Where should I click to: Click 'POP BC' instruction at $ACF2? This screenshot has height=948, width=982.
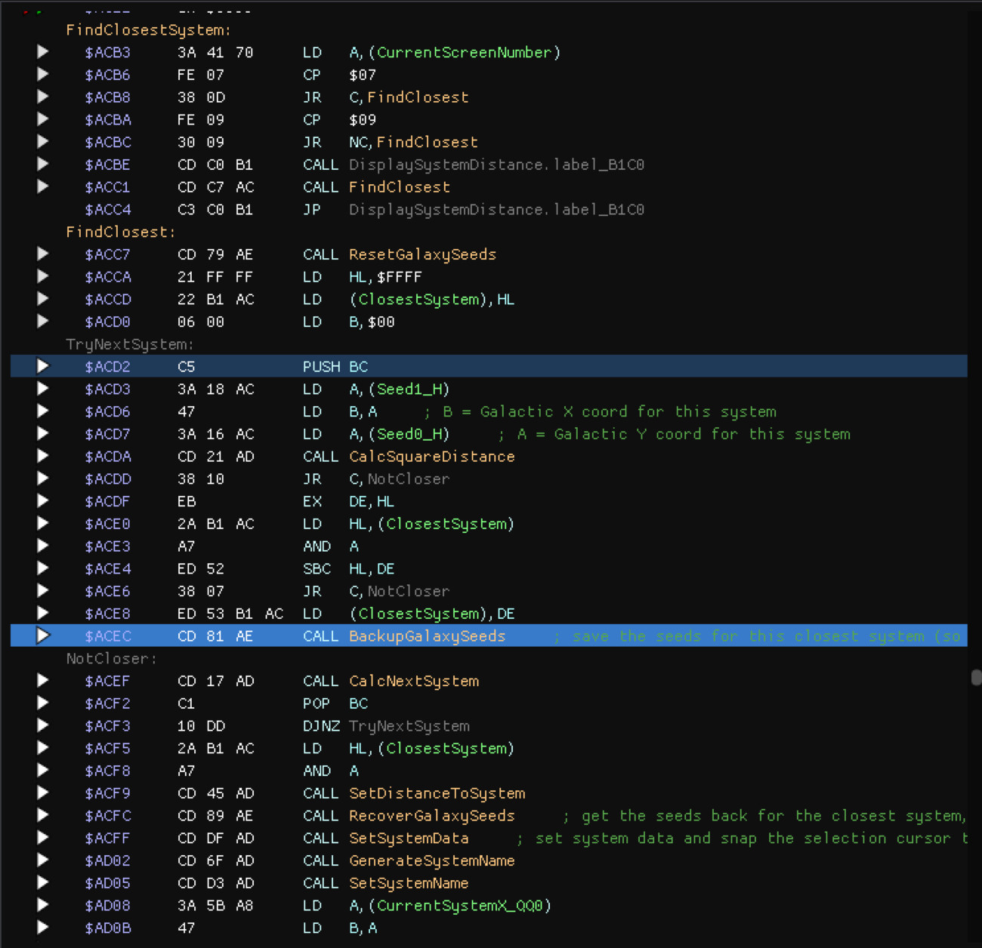tap(335, 703)
